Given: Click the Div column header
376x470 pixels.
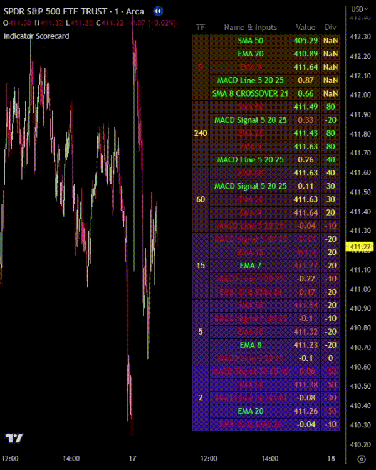Looking at the screenshot, I should (330, 28).
